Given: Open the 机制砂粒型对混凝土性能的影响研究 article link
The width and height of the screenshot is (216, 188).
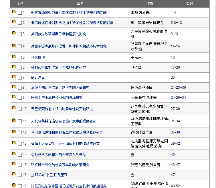Looking at the screenshot, I should [58, 68].
